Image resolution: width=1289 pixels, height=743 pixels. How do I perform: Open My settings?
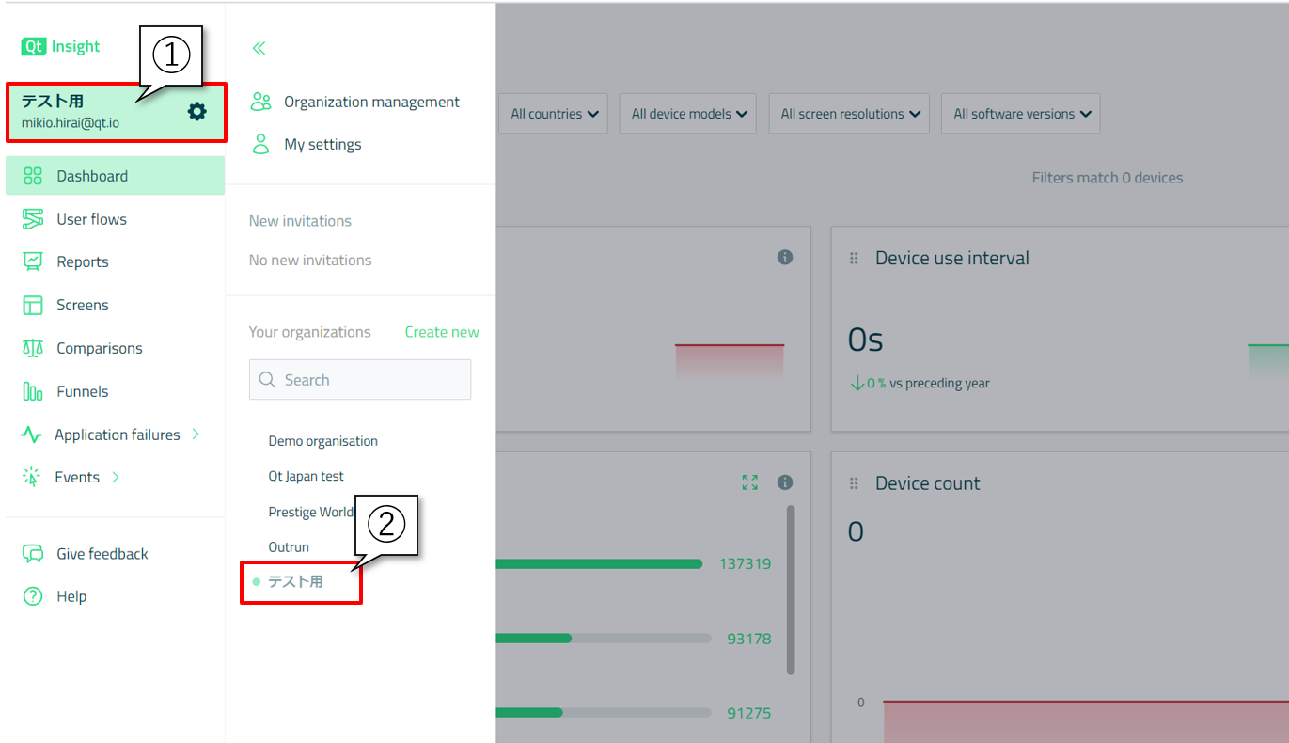322,144
